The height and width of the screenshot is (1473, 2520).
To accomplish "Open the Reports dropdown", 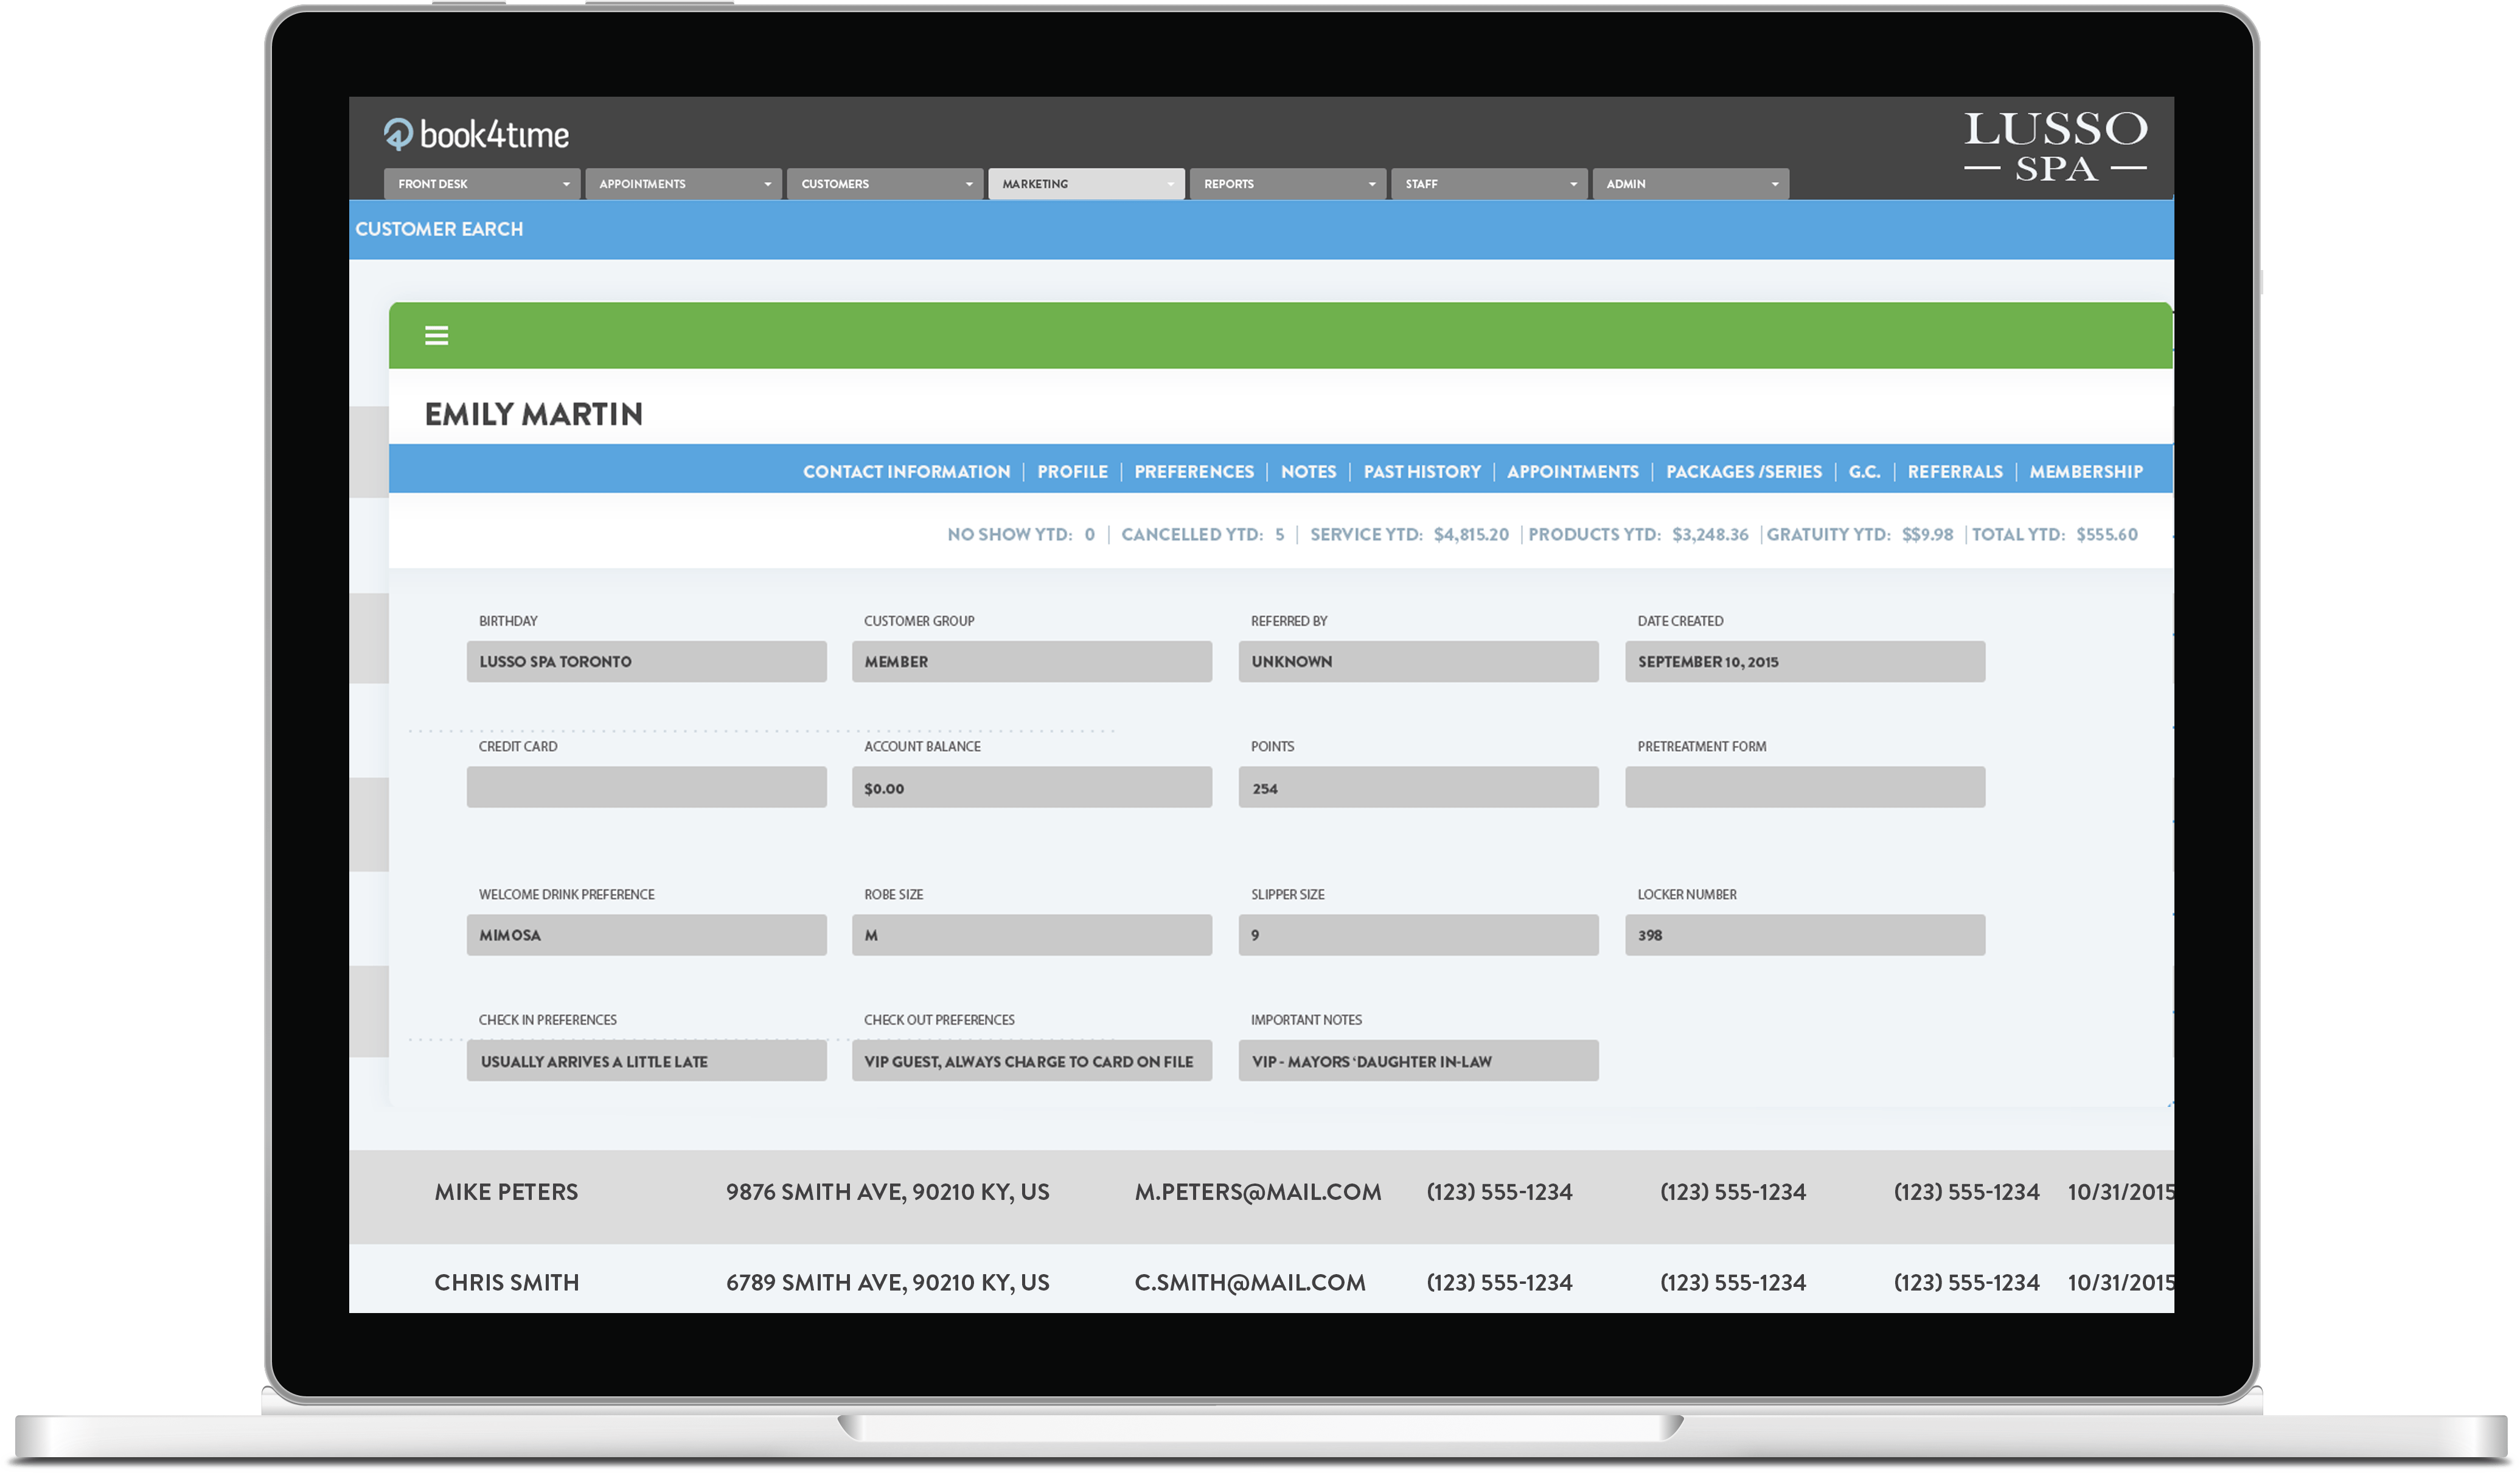I will [1287, 184].
